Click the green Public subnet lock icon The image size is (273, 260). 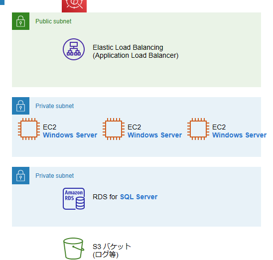pos(20,21)
